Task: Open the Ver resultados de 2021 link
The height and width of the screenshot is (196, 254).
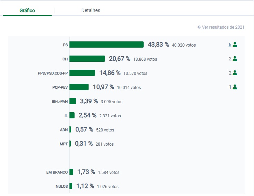Action: (x=223, y=27)
